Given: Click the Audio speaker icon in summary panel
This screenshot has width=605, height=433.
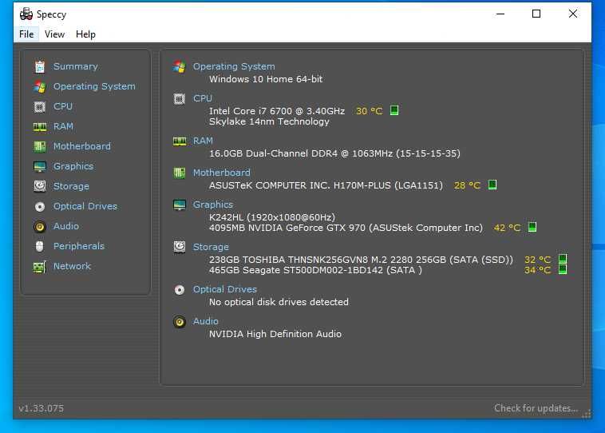Looking at the screenshot, I should (180, 322).
